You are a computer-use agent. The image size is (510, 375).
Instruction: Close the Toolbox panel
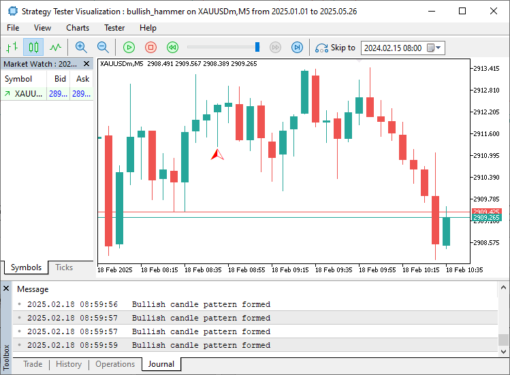point(6,289)
